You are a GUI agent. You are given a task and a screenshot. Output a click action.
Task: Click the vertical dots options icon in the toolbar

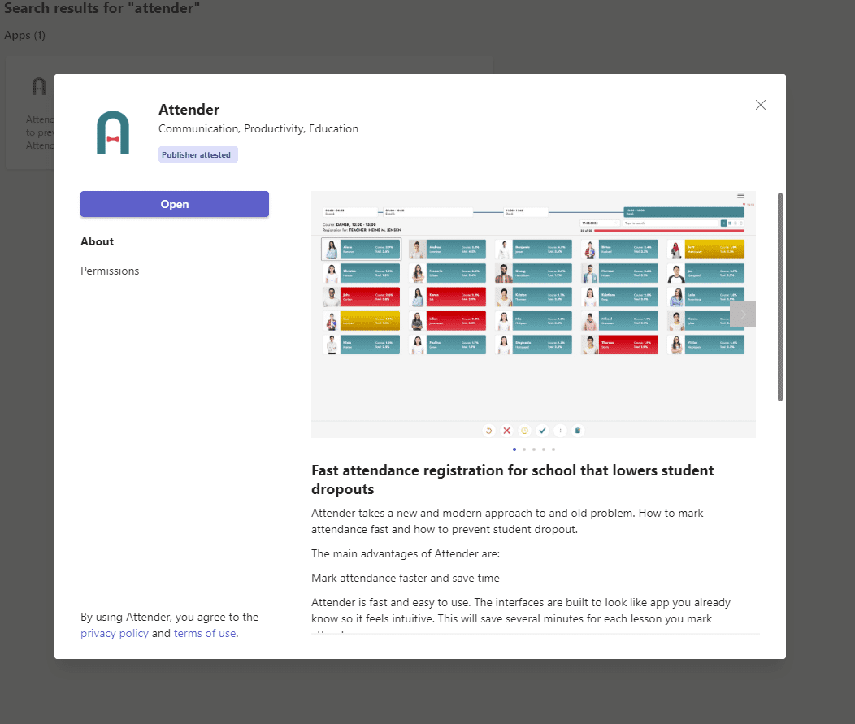[560, 430]
